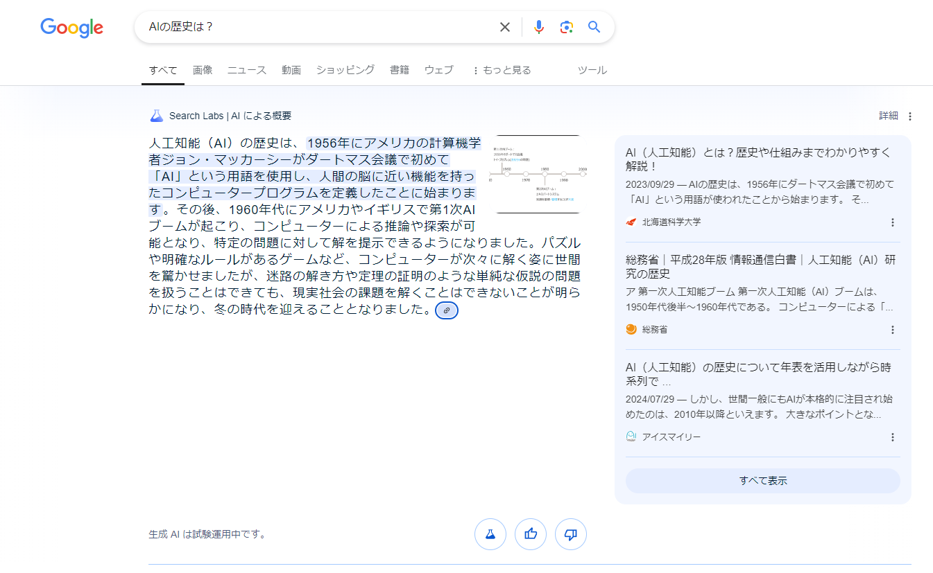The height and width of the screenshot is (573, 933).
Task: Switch to the 動画 tab
Action: pos(291,70)
